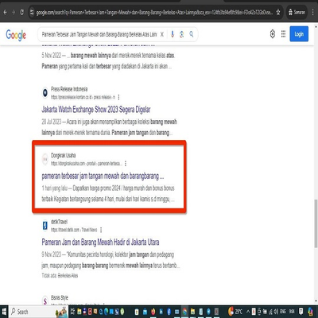Image resolution: width=318 pixels, height=318 pixels.
Task: Start voice search with microphone icon
Action: (x=173, y=34)
